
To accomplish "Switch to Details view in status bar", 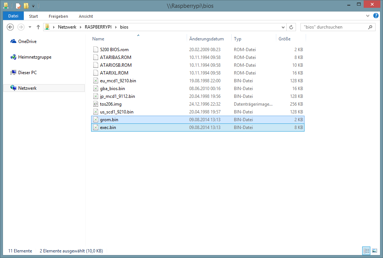I will pos(367,251).
